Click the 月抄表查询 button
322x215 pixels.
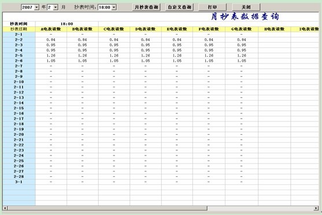[146, 7]
